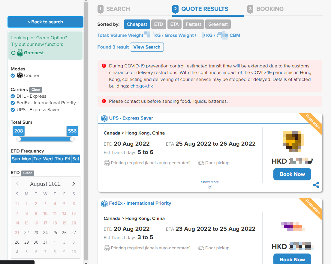331x264 pixels.
Task: Sort results by Fastest
Action: tap(193, 24)
